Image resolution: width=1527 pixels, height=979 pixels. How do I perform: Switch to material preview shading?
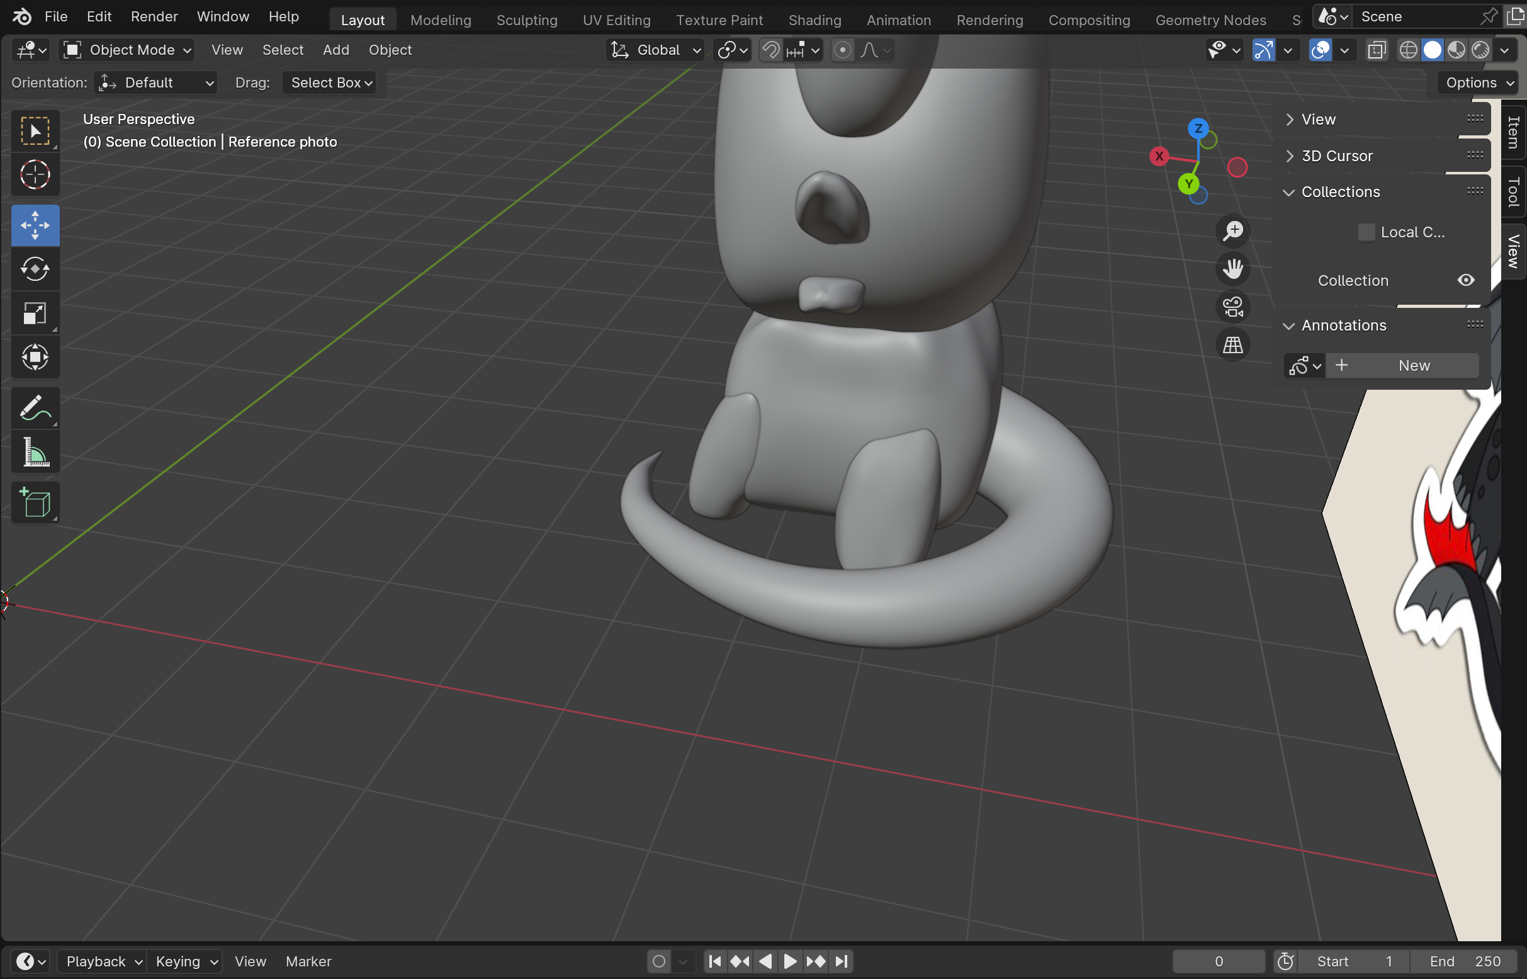tap(1457, 50)
